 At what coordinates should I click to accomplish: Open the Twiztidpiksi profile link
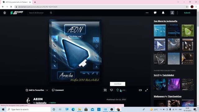tap(168, 75)
